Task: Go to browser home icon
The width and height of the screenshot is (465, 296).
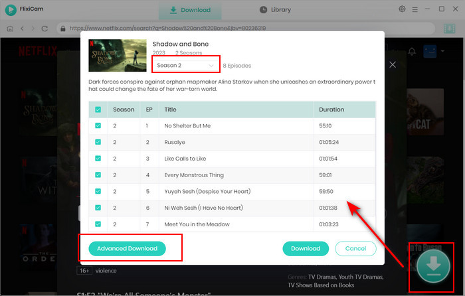Action: [10, 29]
